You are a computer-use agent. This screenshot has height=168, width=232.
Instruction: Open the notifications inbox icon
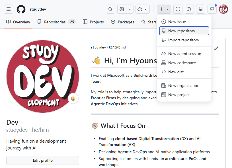click(x=212, y=9)
